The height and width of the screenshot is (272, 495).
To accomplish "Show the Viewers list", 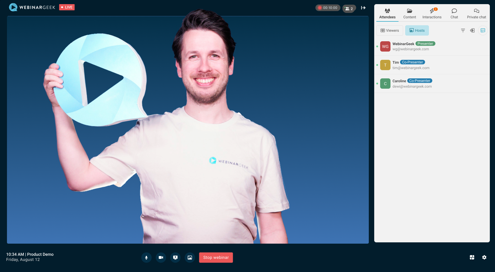I will pyautogui.click(x=390, y=30).
